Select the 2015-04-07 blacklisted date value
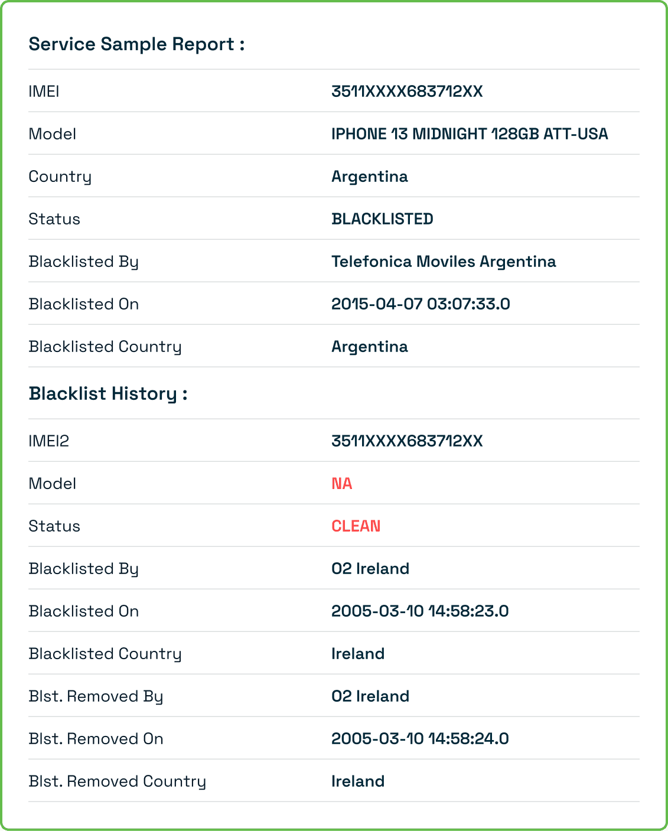The image size is (668, 831). 421,304
